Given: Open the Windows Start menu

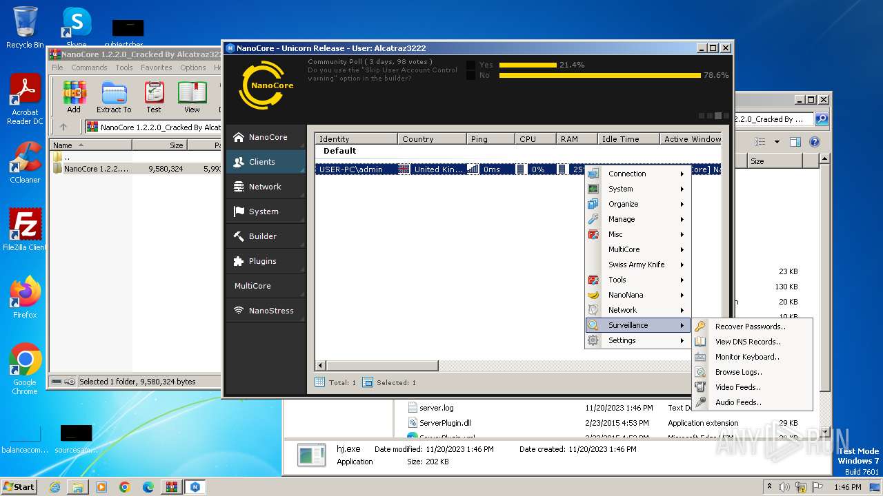Looking at the screenshot, I should point(19,486).
